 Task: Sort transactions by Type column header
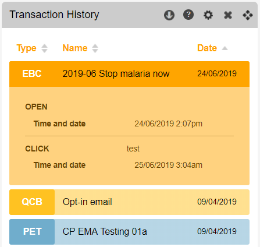26,48
